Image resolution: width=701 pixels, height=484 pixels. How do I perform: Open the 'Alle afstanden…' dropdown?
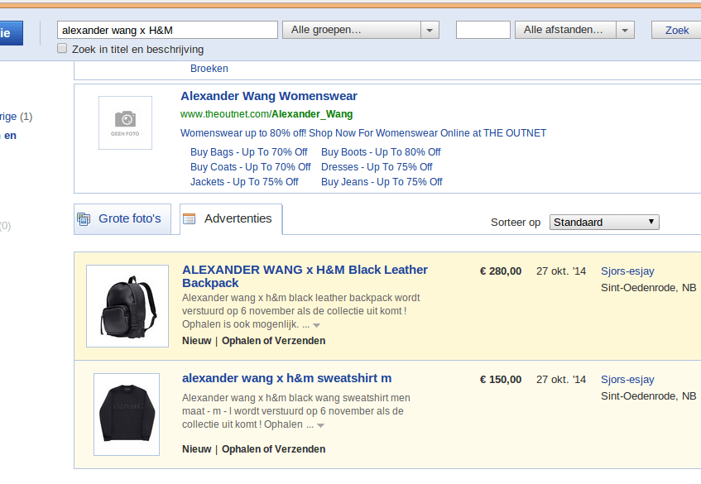click(x=574, y=30)
